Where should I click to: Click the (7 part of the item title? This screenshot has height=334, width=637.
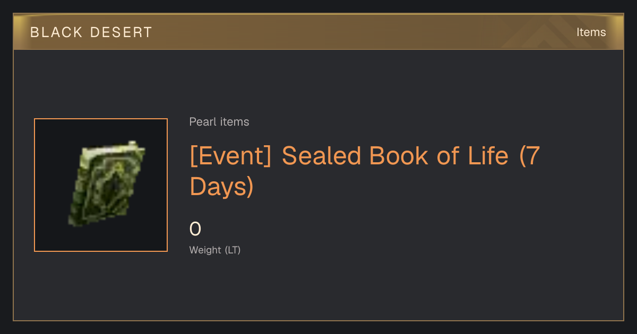[529, 156]
